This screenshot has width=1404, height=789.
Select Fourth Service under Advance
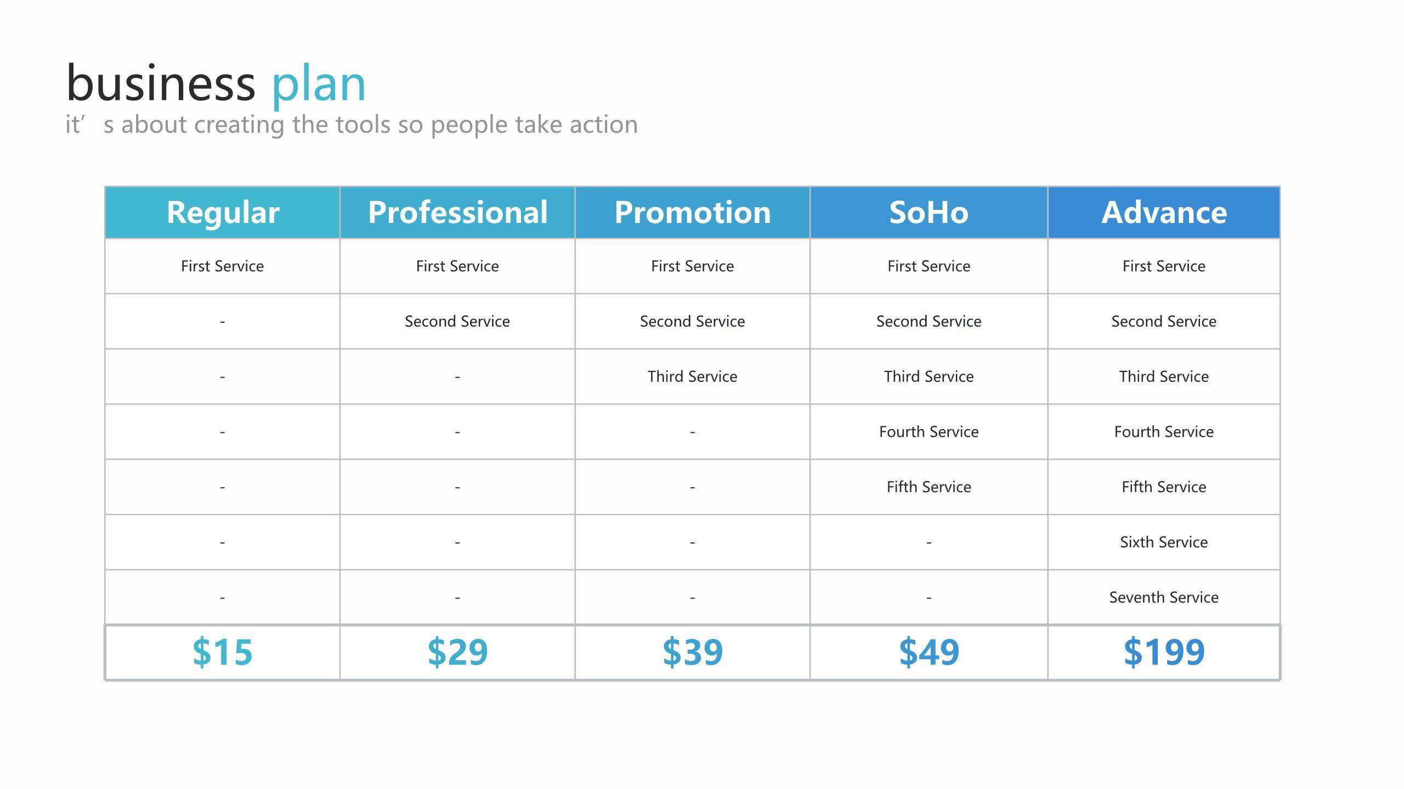(1164, 432)
